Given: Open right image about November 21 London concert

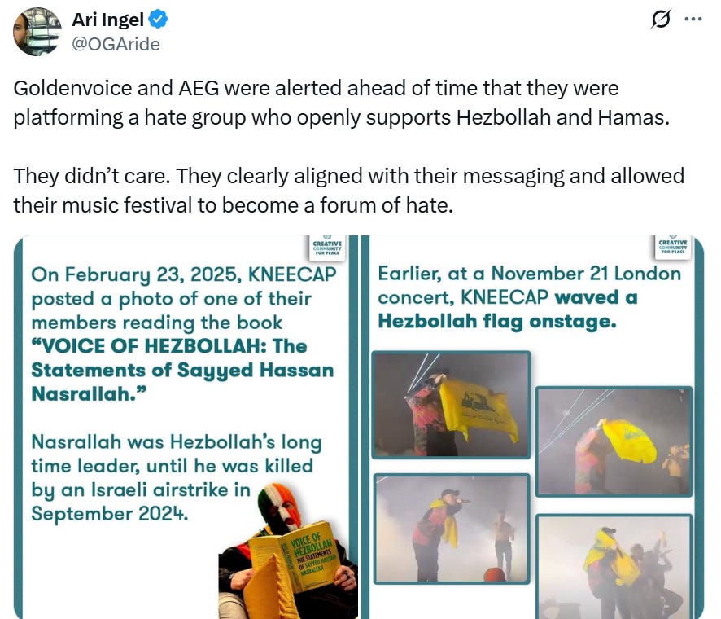Looking at the screenshot, I should 532,427.
